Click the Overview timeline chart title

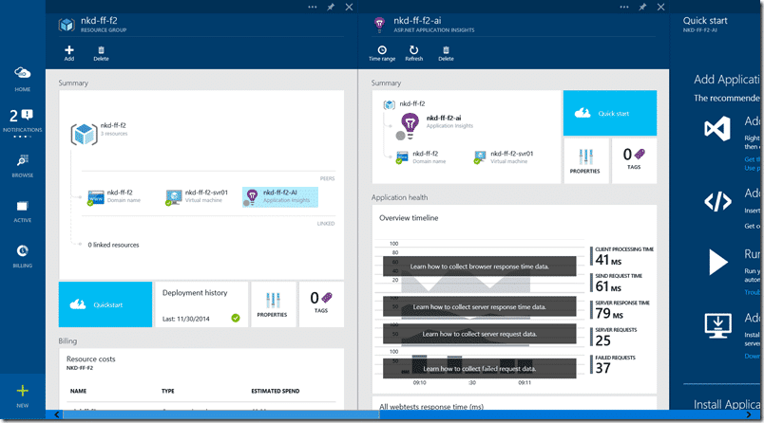click(x=409, y=218)
